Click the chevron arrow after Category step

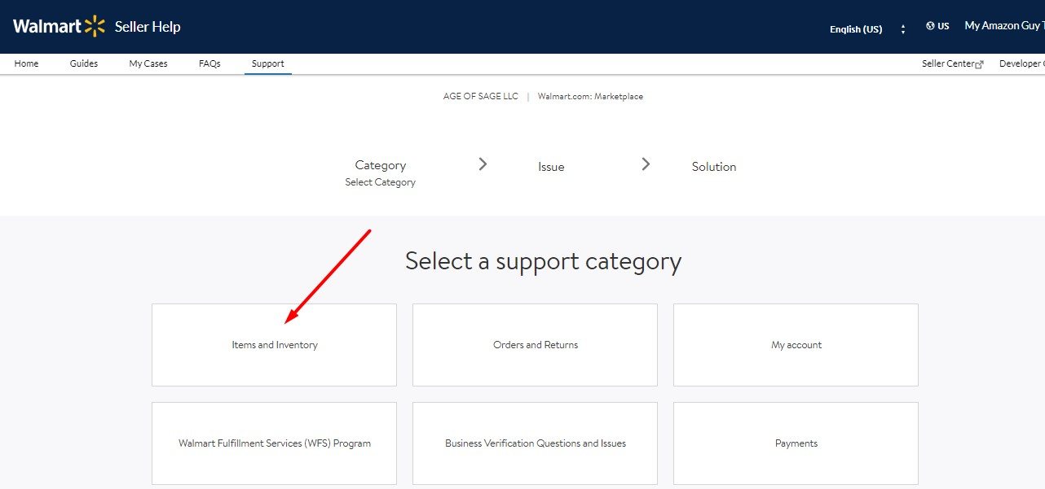click(483, 164)
